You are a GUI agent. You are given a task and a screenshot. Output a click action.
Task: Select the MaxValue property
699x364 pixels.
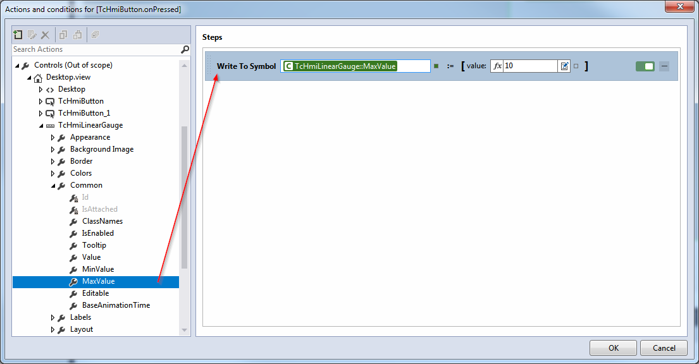click(x=96, y=282)
